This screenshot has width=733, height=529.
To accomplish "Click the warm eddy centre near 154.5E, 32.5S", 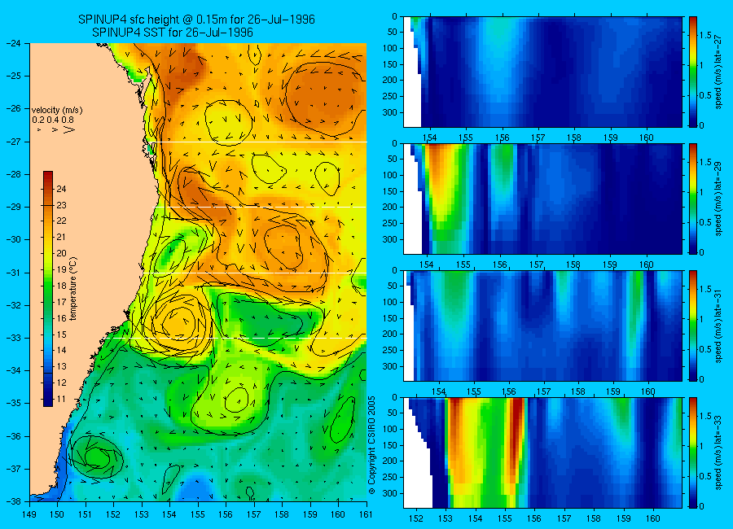I will (178, 322).
